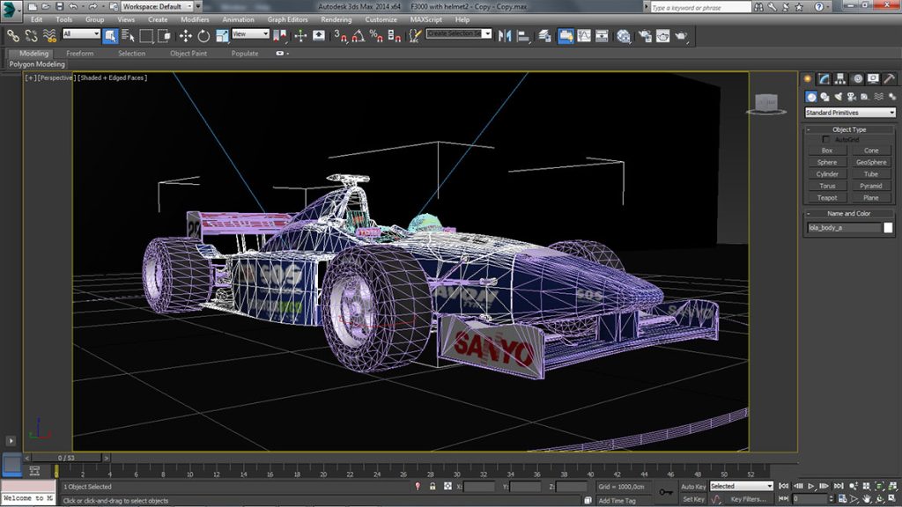Click the white object color swatch

click(x=888, y=228)
